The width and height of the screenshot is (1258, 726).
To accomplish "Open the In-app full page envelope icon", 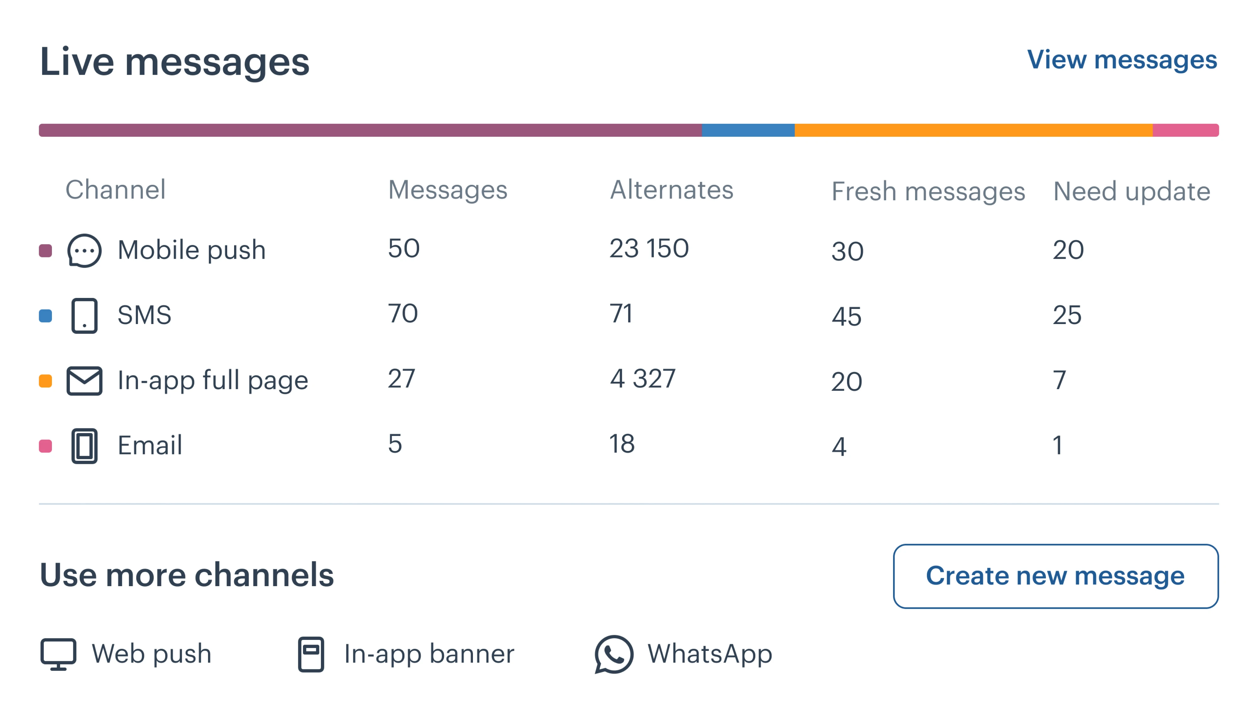I will click(84, 381).
